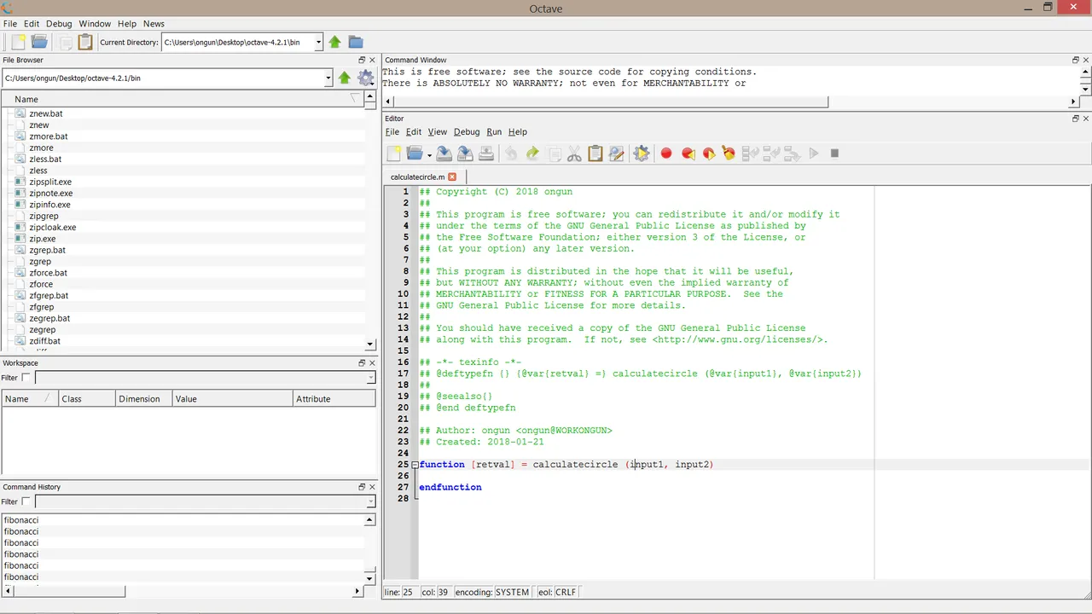Open file with Editor toolbar folder icon
The width and height of the screenshot is (1092, 614).
tap(415, 153)
